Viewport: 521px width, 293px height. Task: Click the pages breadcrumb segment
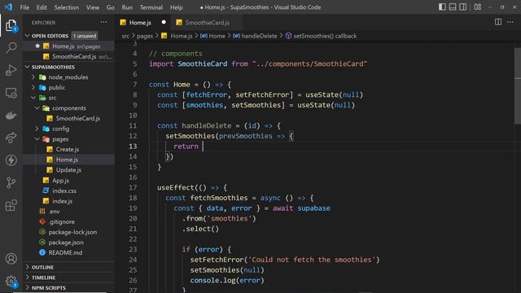(145, 36)
